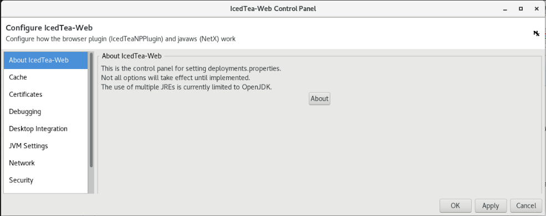Select the Security section
This screenshot has width=546, height=216.
pyautogui.click(x=45, y=180)
